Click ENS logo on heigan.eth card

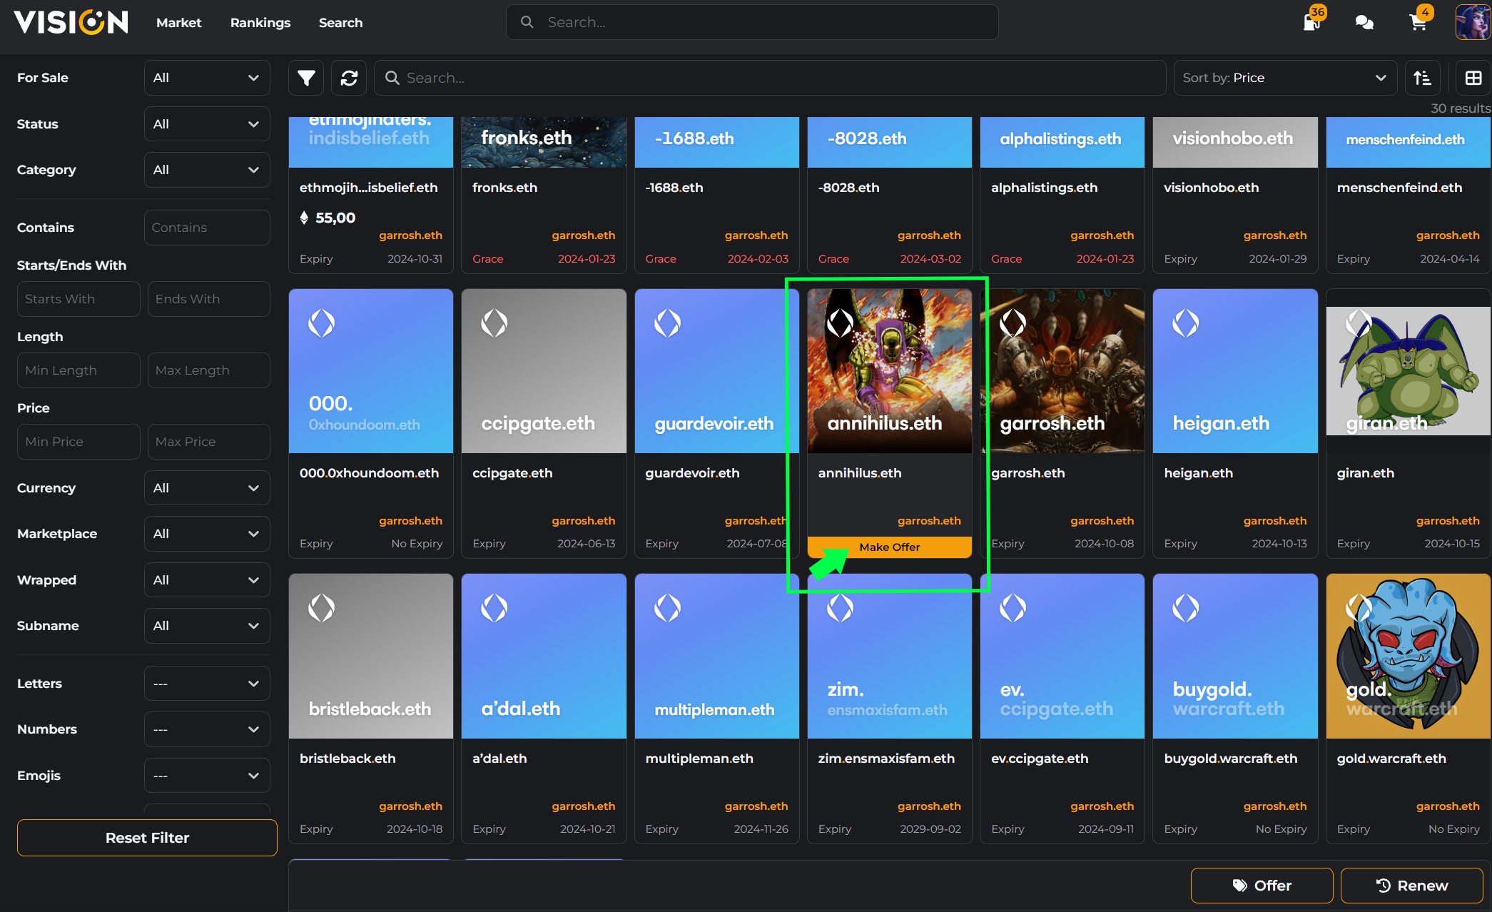coord(1185,323)
